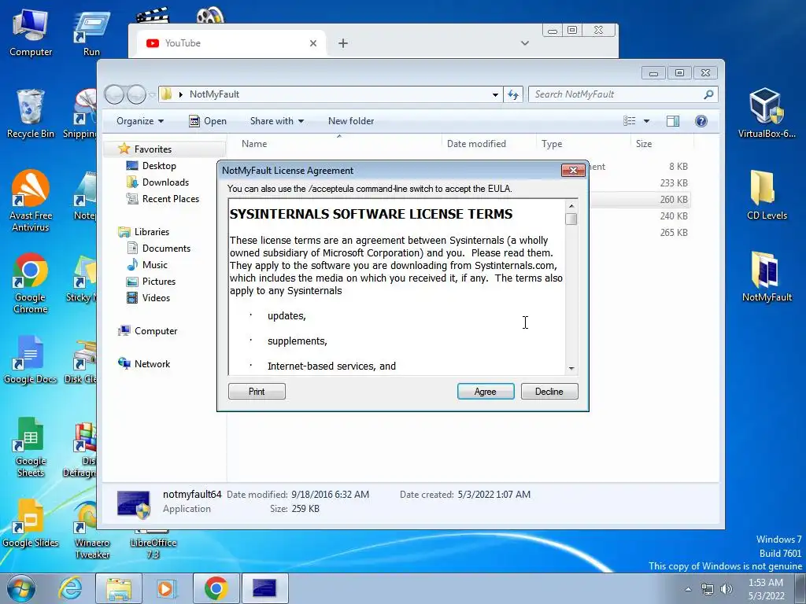This screenshot has width=806, height=604.
Task: Click the search magnifier icon
Action: tap(708, 94)
